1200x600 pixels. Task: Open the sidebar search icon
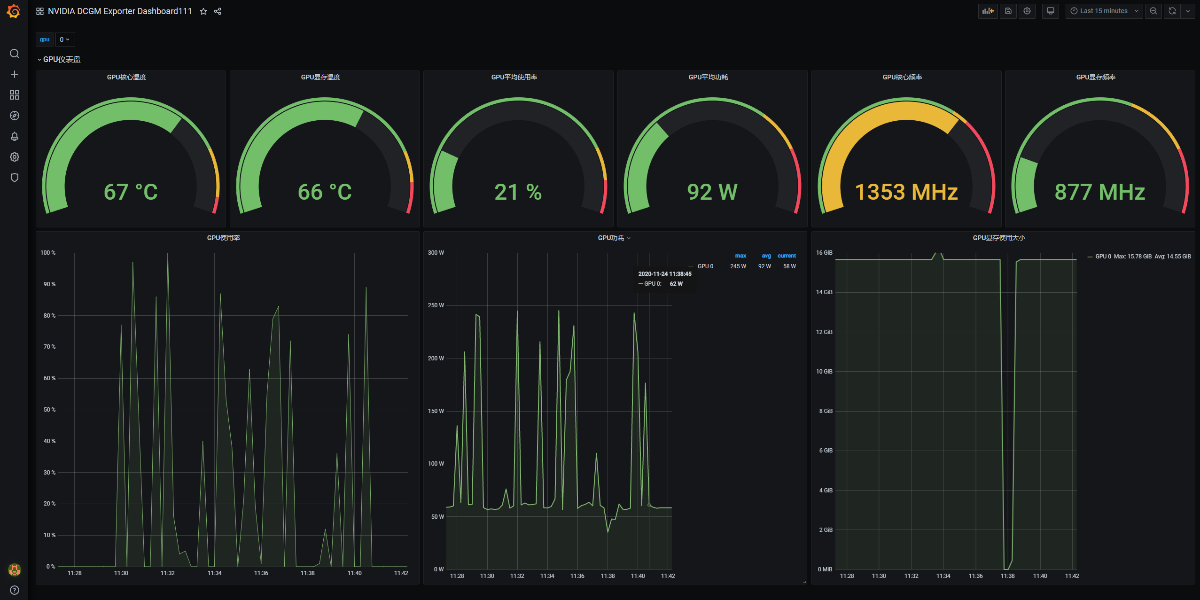[x=15, y=54]
